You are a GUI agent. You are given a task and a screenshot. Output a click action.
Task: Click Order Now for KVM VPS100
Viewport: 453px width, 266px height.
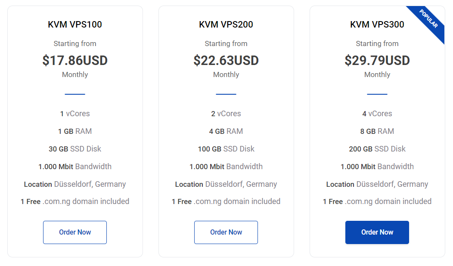point(75,232)
